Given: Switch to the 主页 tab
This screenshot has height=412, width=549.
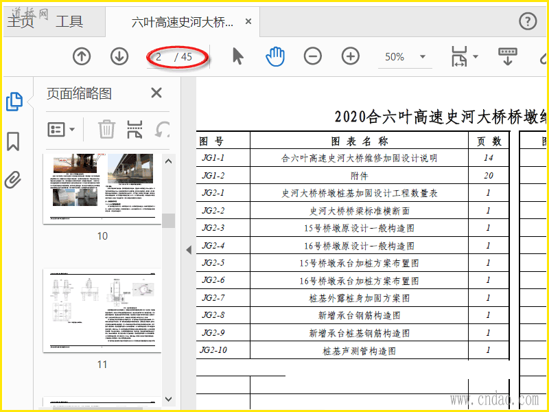Looking at the screenshot, I should 21,21.
